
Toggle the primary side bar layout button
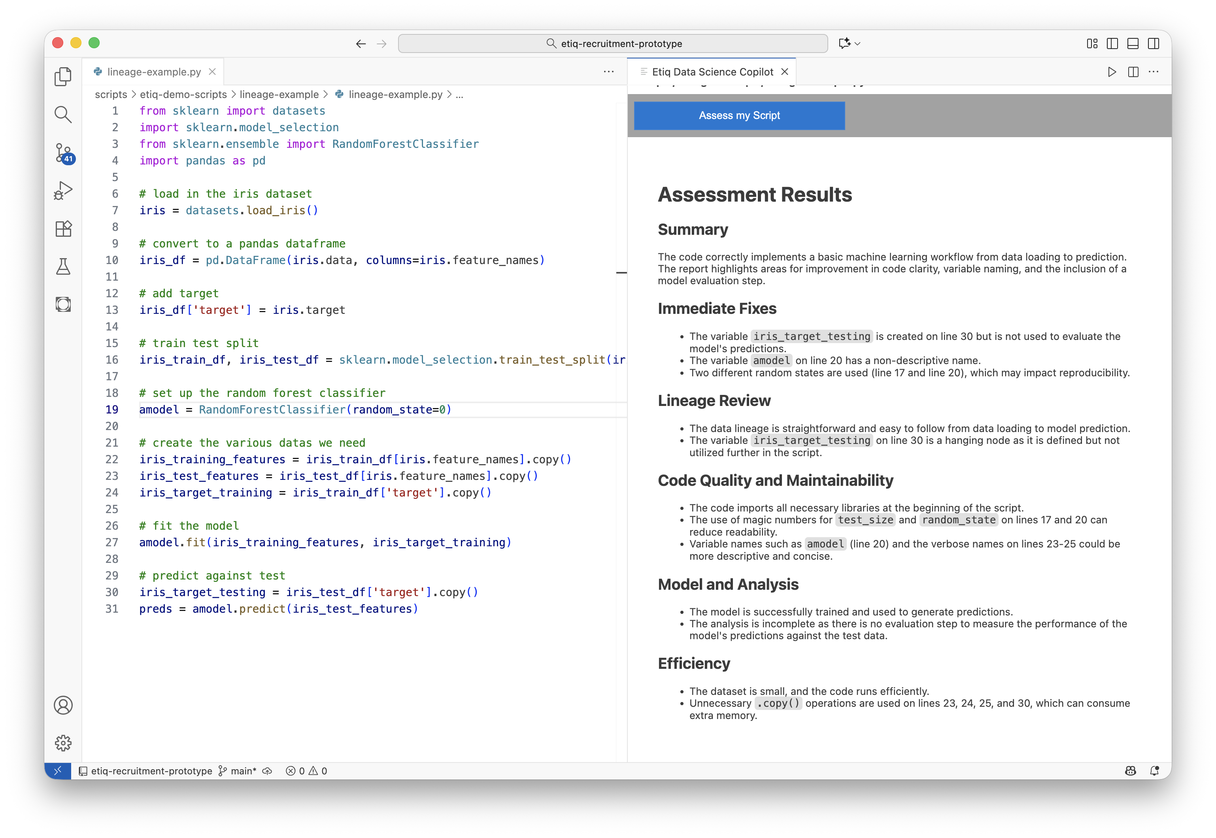[1112, 43]
